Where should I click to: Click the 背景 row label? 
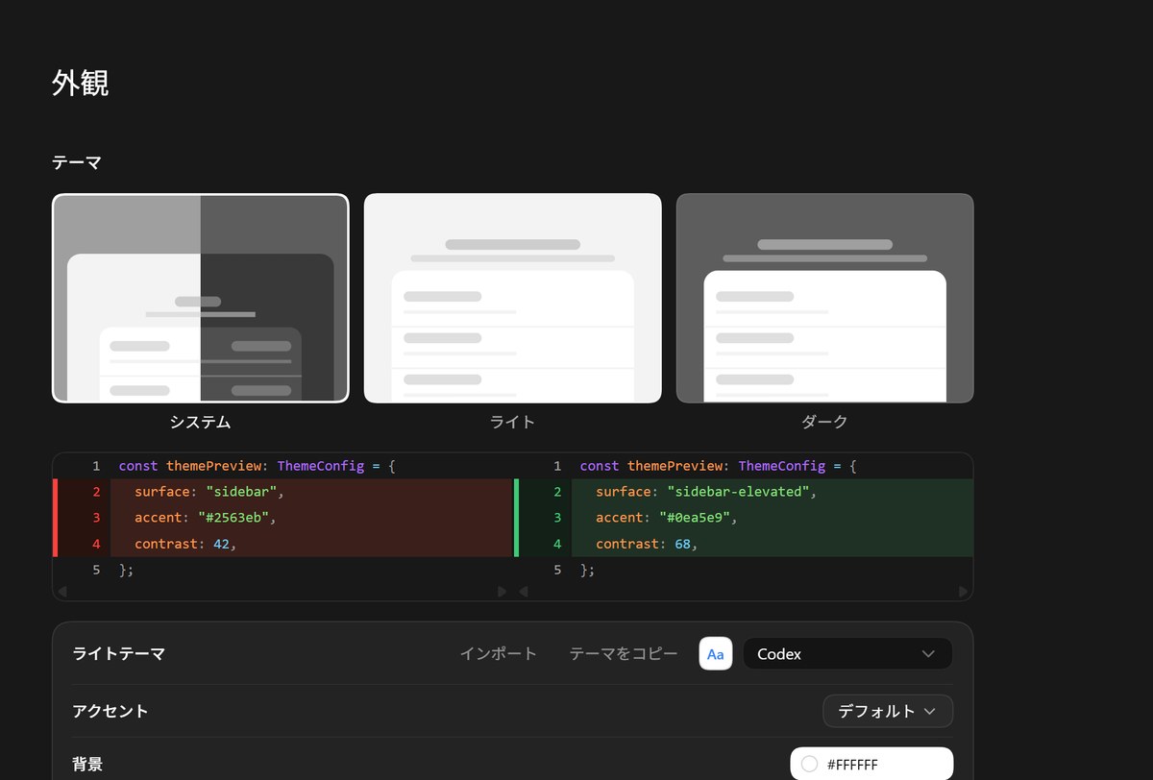tap(87, 765)
